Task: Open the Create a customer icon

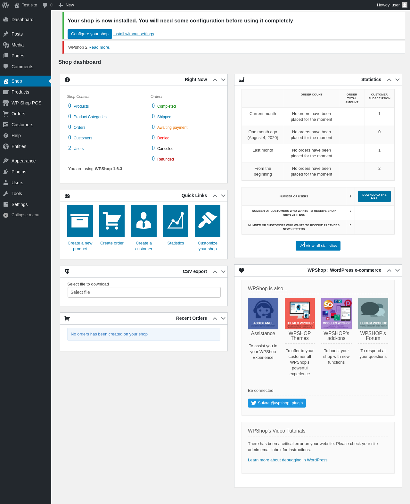Action: pos(144,221)
